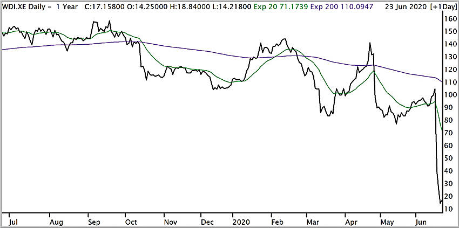Click the 110 price axis label

(x=450, y=82)
